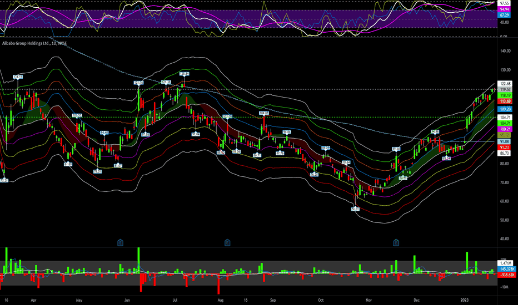Select the 94.84 pivot high label

[287, 132]
